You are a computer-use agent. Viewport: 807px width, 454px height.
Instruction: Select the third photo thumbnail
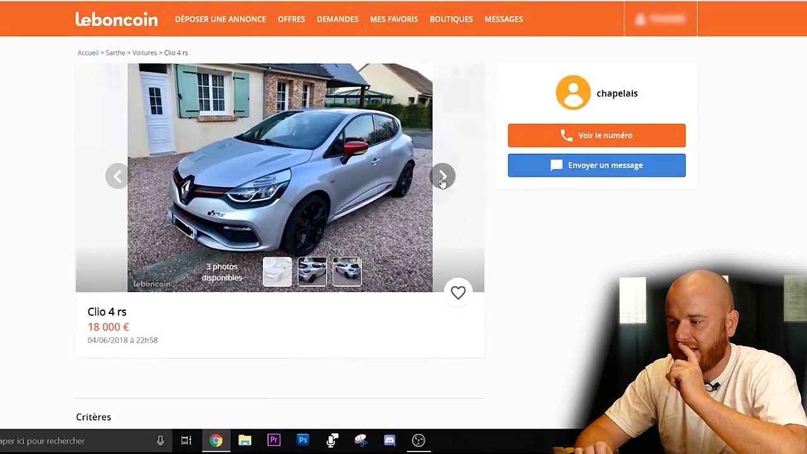click(347, 272)
